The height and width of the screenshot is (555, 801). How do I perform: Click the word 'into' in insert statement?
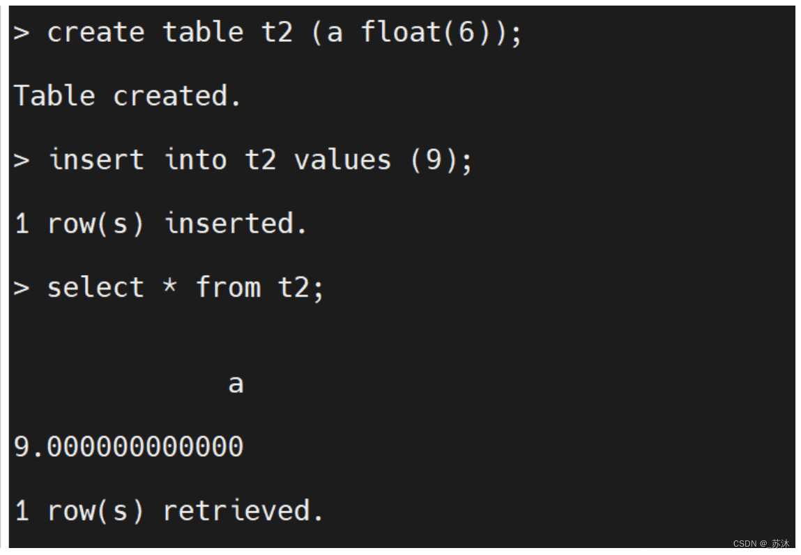coord(196,160)
